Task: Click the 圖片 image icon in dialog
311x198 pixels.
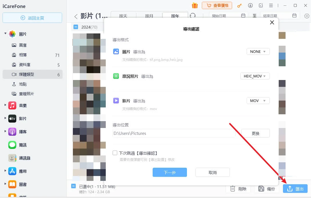Action: point(116,51)
